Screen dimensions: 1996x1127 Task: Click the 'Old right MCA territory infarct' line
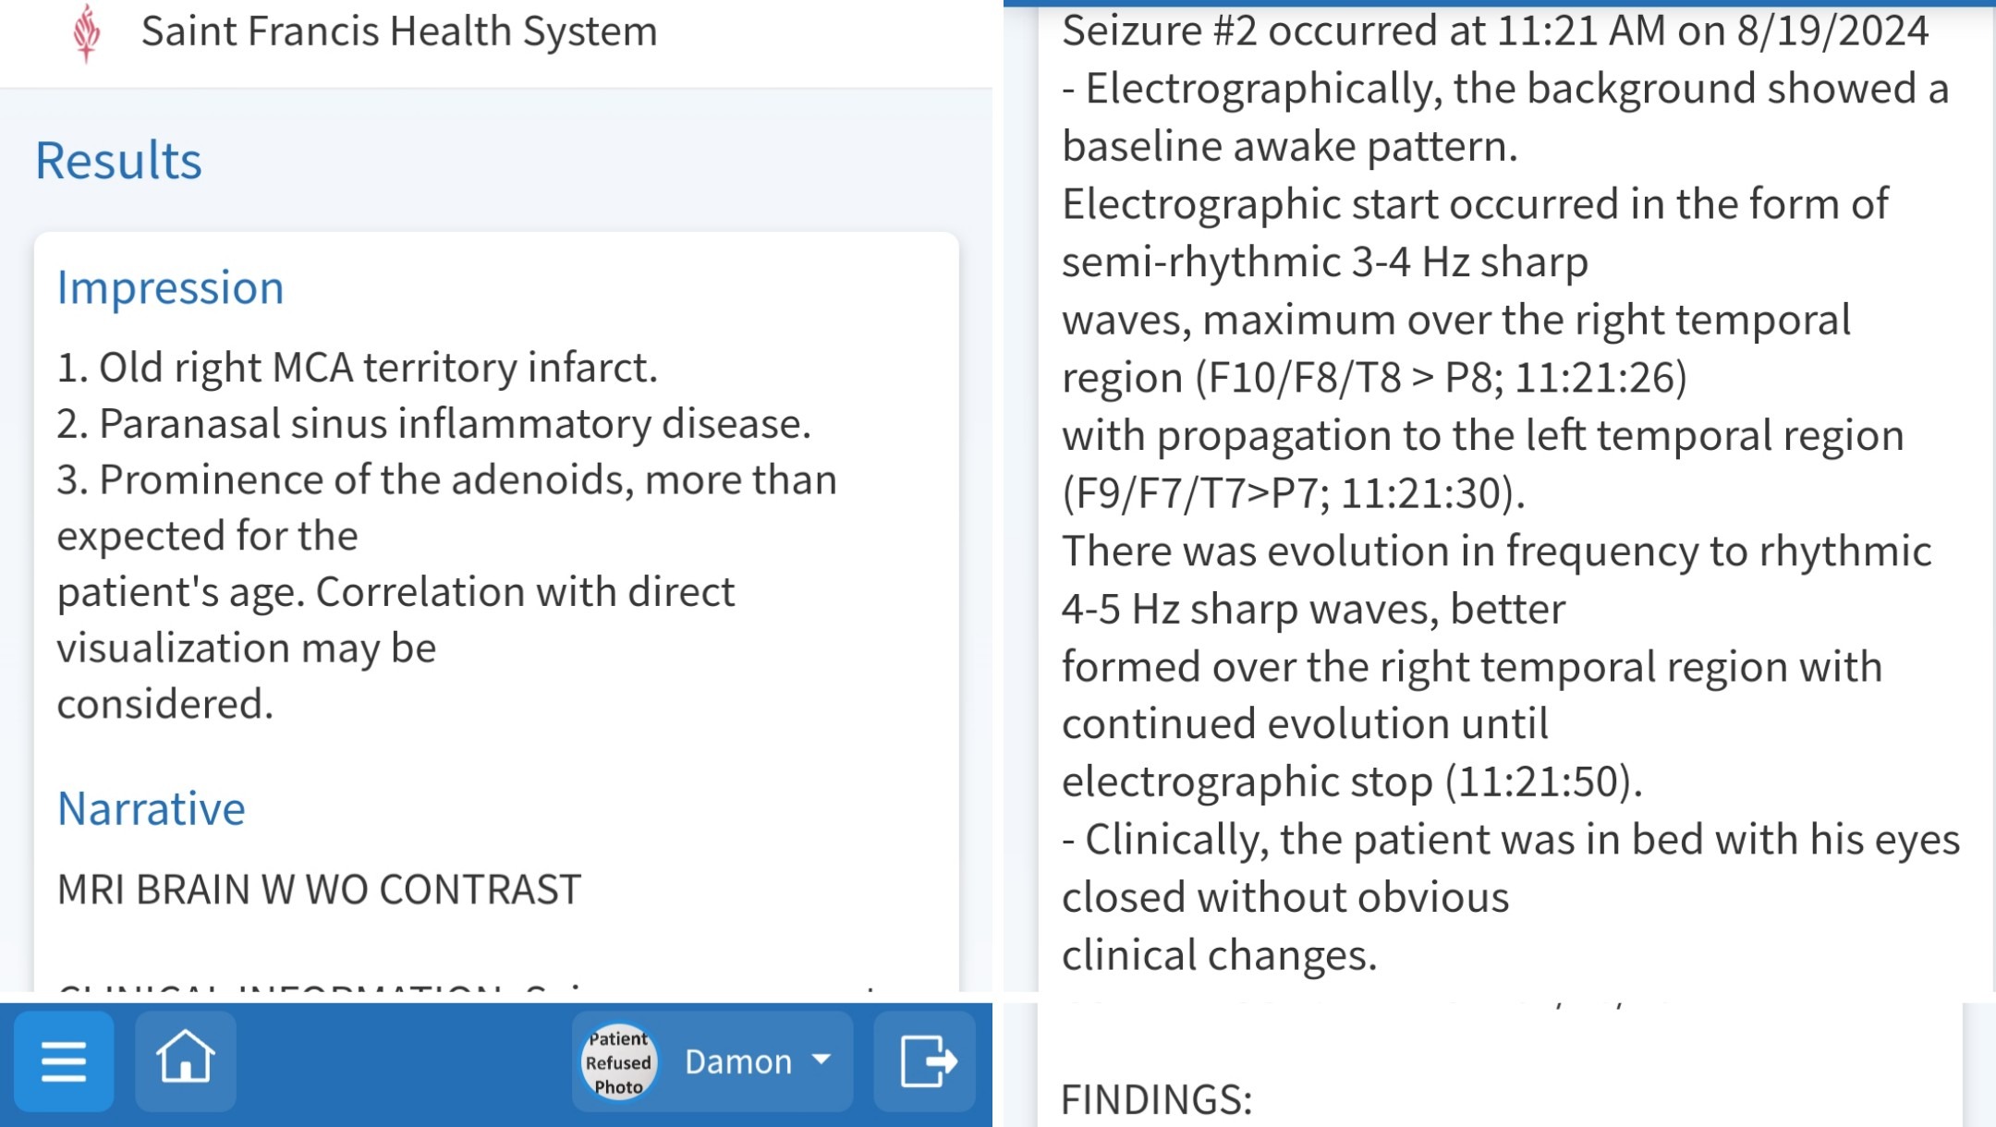pyautogui.click(x=357, y=368)
